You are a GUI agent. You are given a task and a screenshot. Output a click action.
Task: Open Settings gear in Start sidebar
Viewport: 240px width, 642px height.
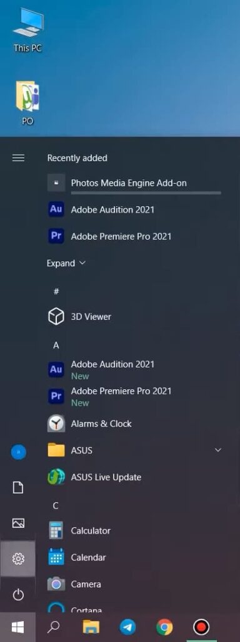click(18, 558)
